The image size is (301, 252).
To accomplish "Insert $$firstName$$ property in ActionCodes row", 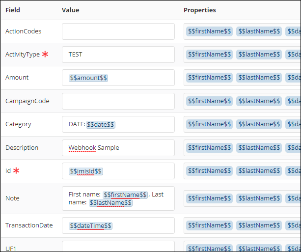I will pos(209,31).
